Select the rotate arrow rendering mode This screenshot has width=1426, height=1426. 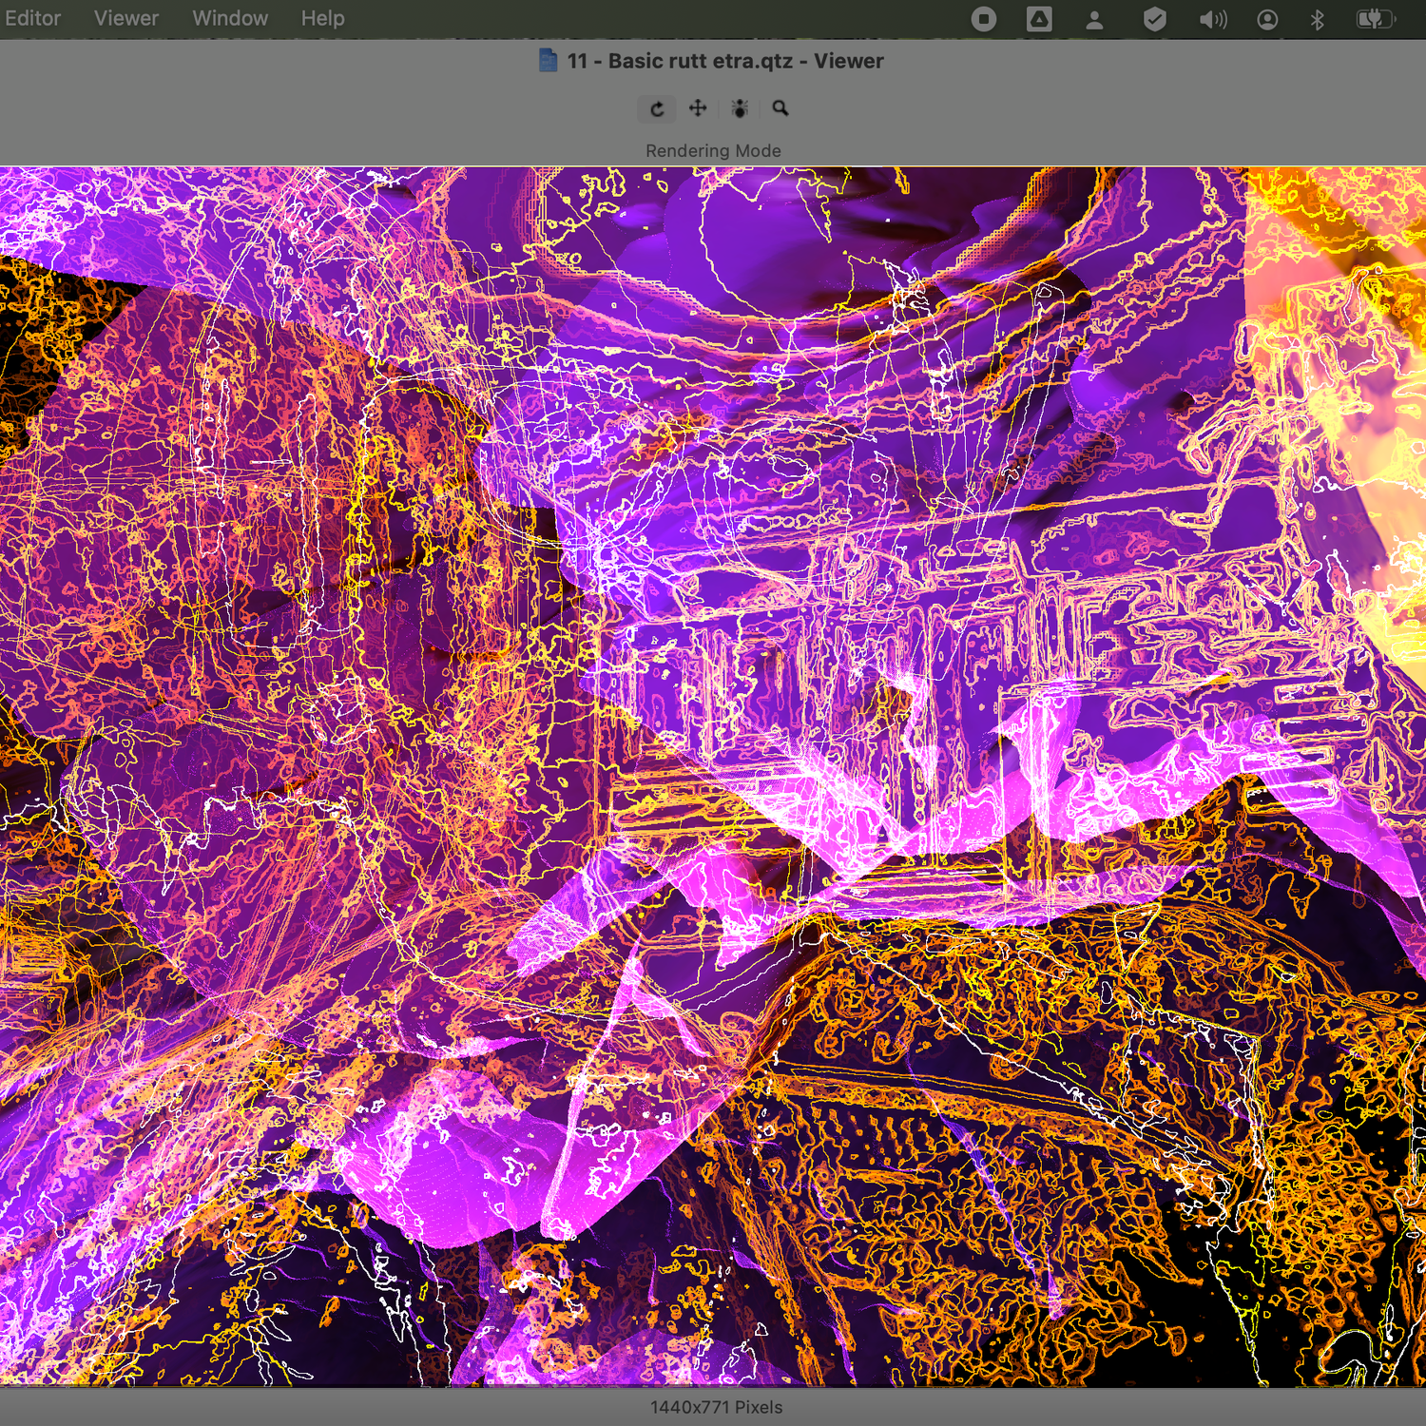pos(657,108)
